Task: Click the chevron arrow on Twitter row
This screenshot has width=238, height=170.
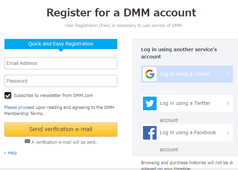Action: 228,103
